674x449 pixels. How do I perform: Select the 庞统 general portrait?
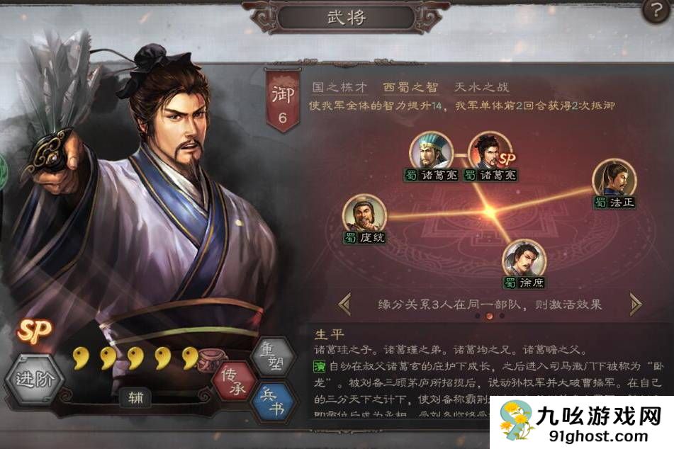click(364, 215)
